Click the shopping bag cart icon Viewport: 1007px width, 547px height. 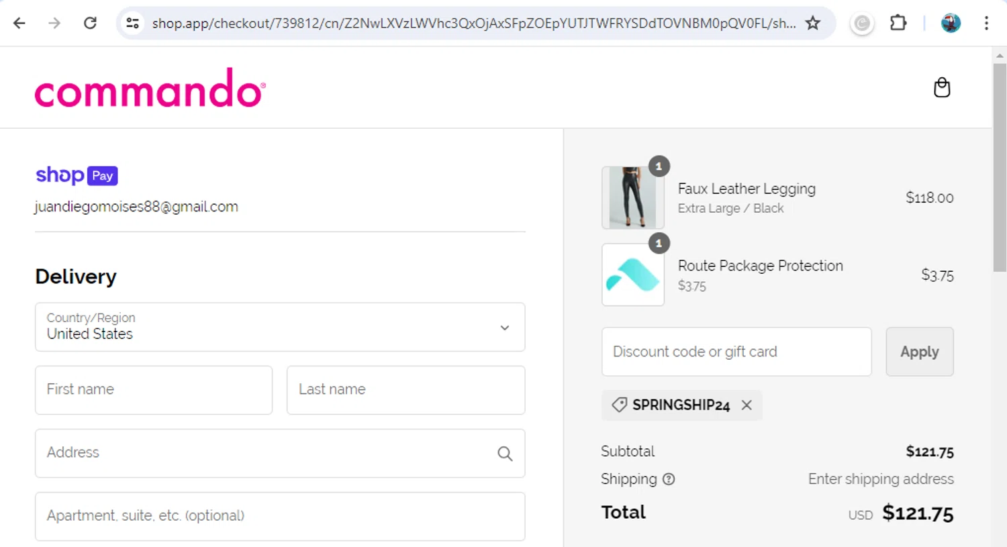click(942, 88)
